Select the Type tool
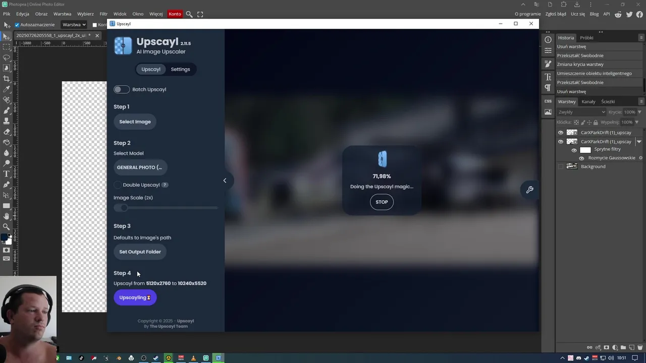 click(x=7, y=174)
